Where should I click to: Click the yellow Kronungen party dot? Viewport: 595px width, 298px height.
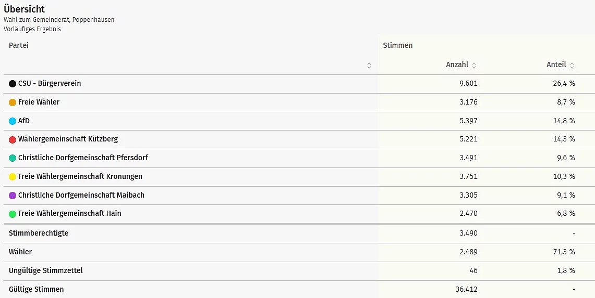13,177
